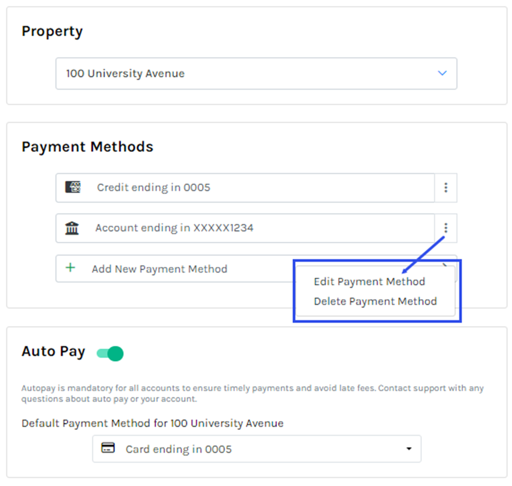Choose Delete Payment Method from the menu
The image size is (512, 486).
tap(376, 301)
